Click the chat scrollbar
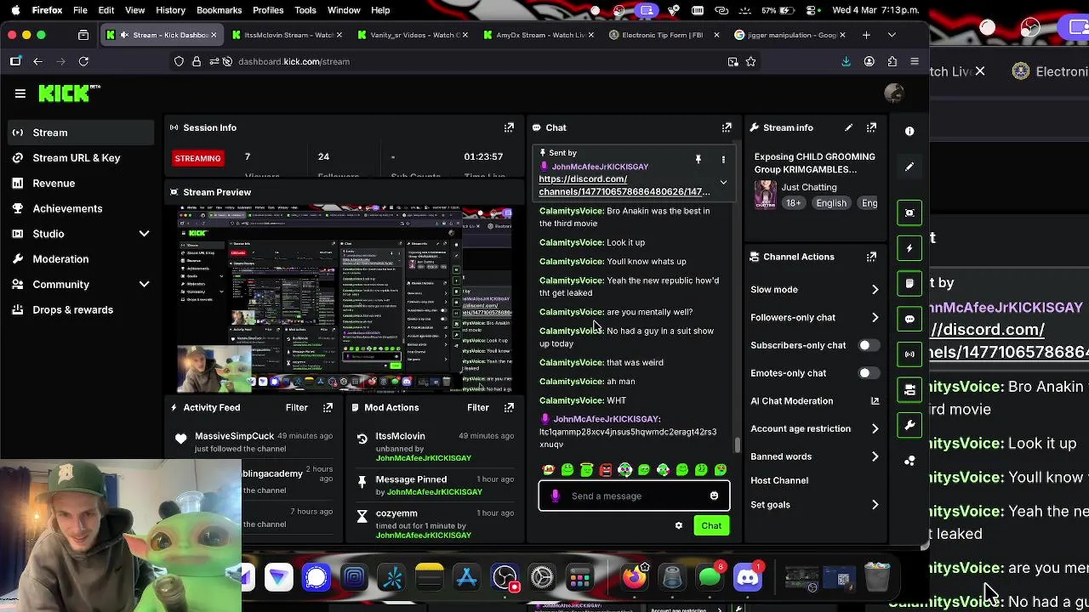This screenshot has height=612, width=1089. pos(737,445)
